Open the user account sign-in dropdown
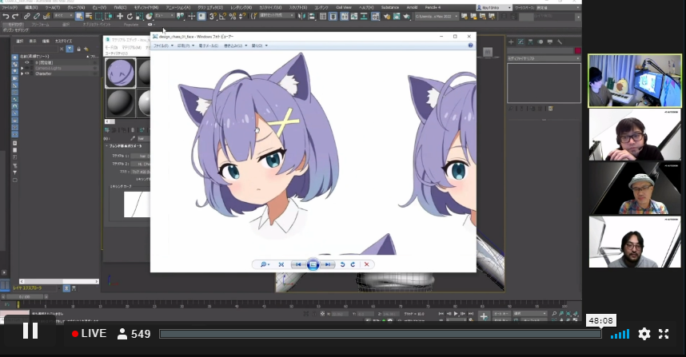Screen dimensions: 686x357 tap(494, 7)
